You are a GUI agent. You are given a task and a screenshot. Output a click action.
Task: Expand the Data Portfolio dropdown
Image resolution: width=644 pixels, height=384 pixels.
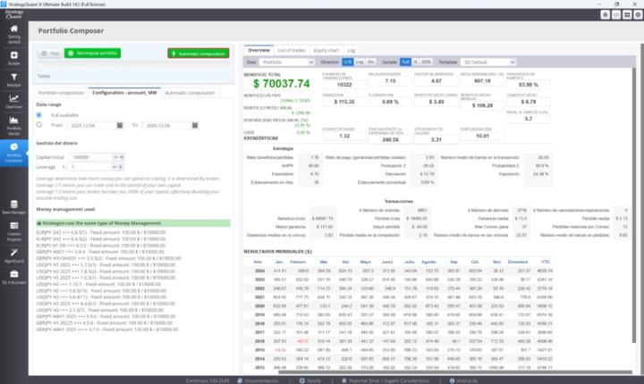pyautogui.click(x=286, y=63)
